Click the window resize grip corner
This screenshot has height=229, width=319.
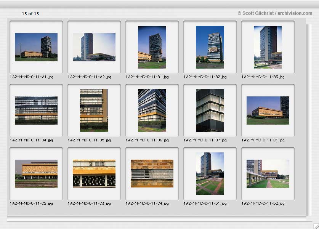pos(316,226)
